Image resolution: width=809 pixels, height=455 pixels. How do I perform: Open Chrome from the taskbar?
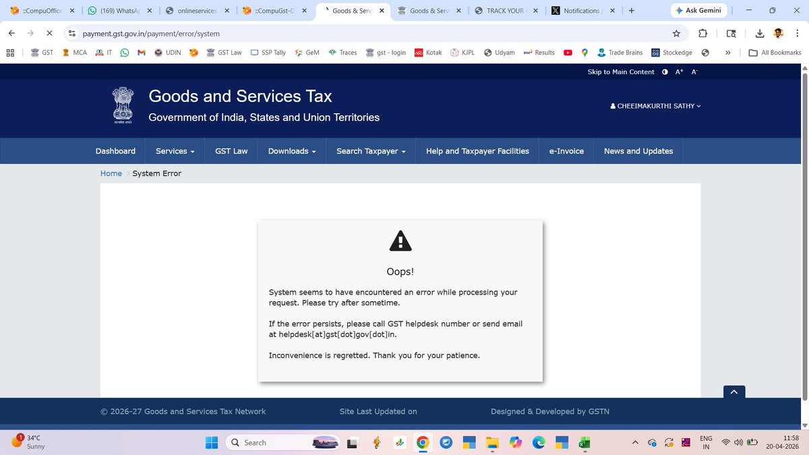click(423, 443)
